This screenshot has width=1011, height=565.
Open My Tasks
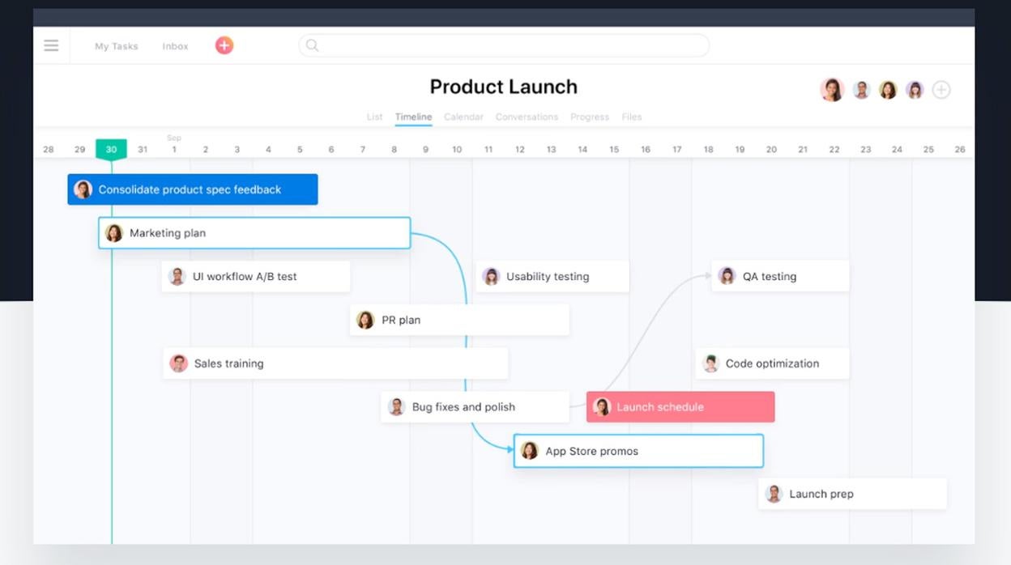pos(116,45)
